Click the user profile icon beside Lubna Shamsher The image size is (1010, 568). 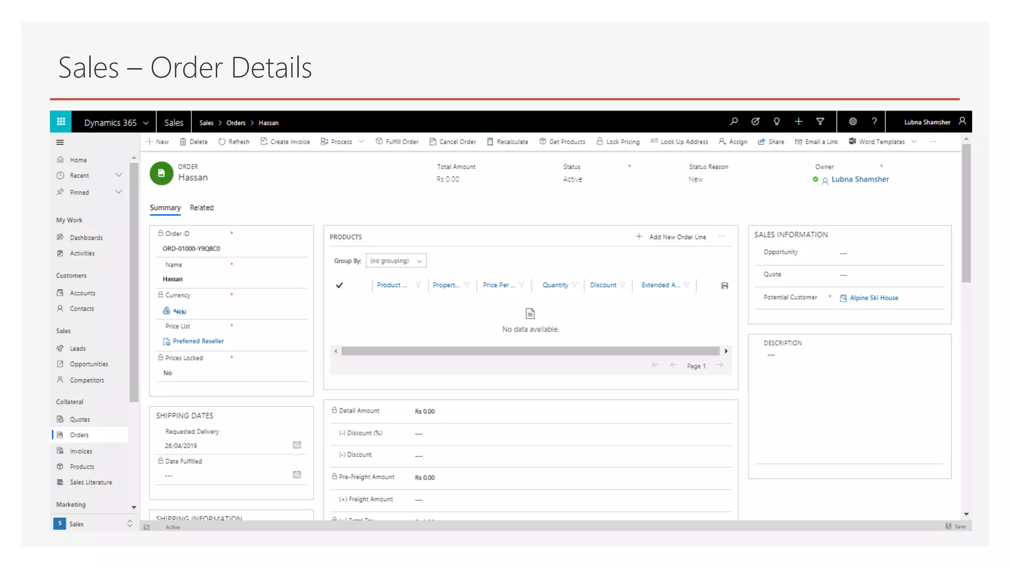[x=962, y=121]
